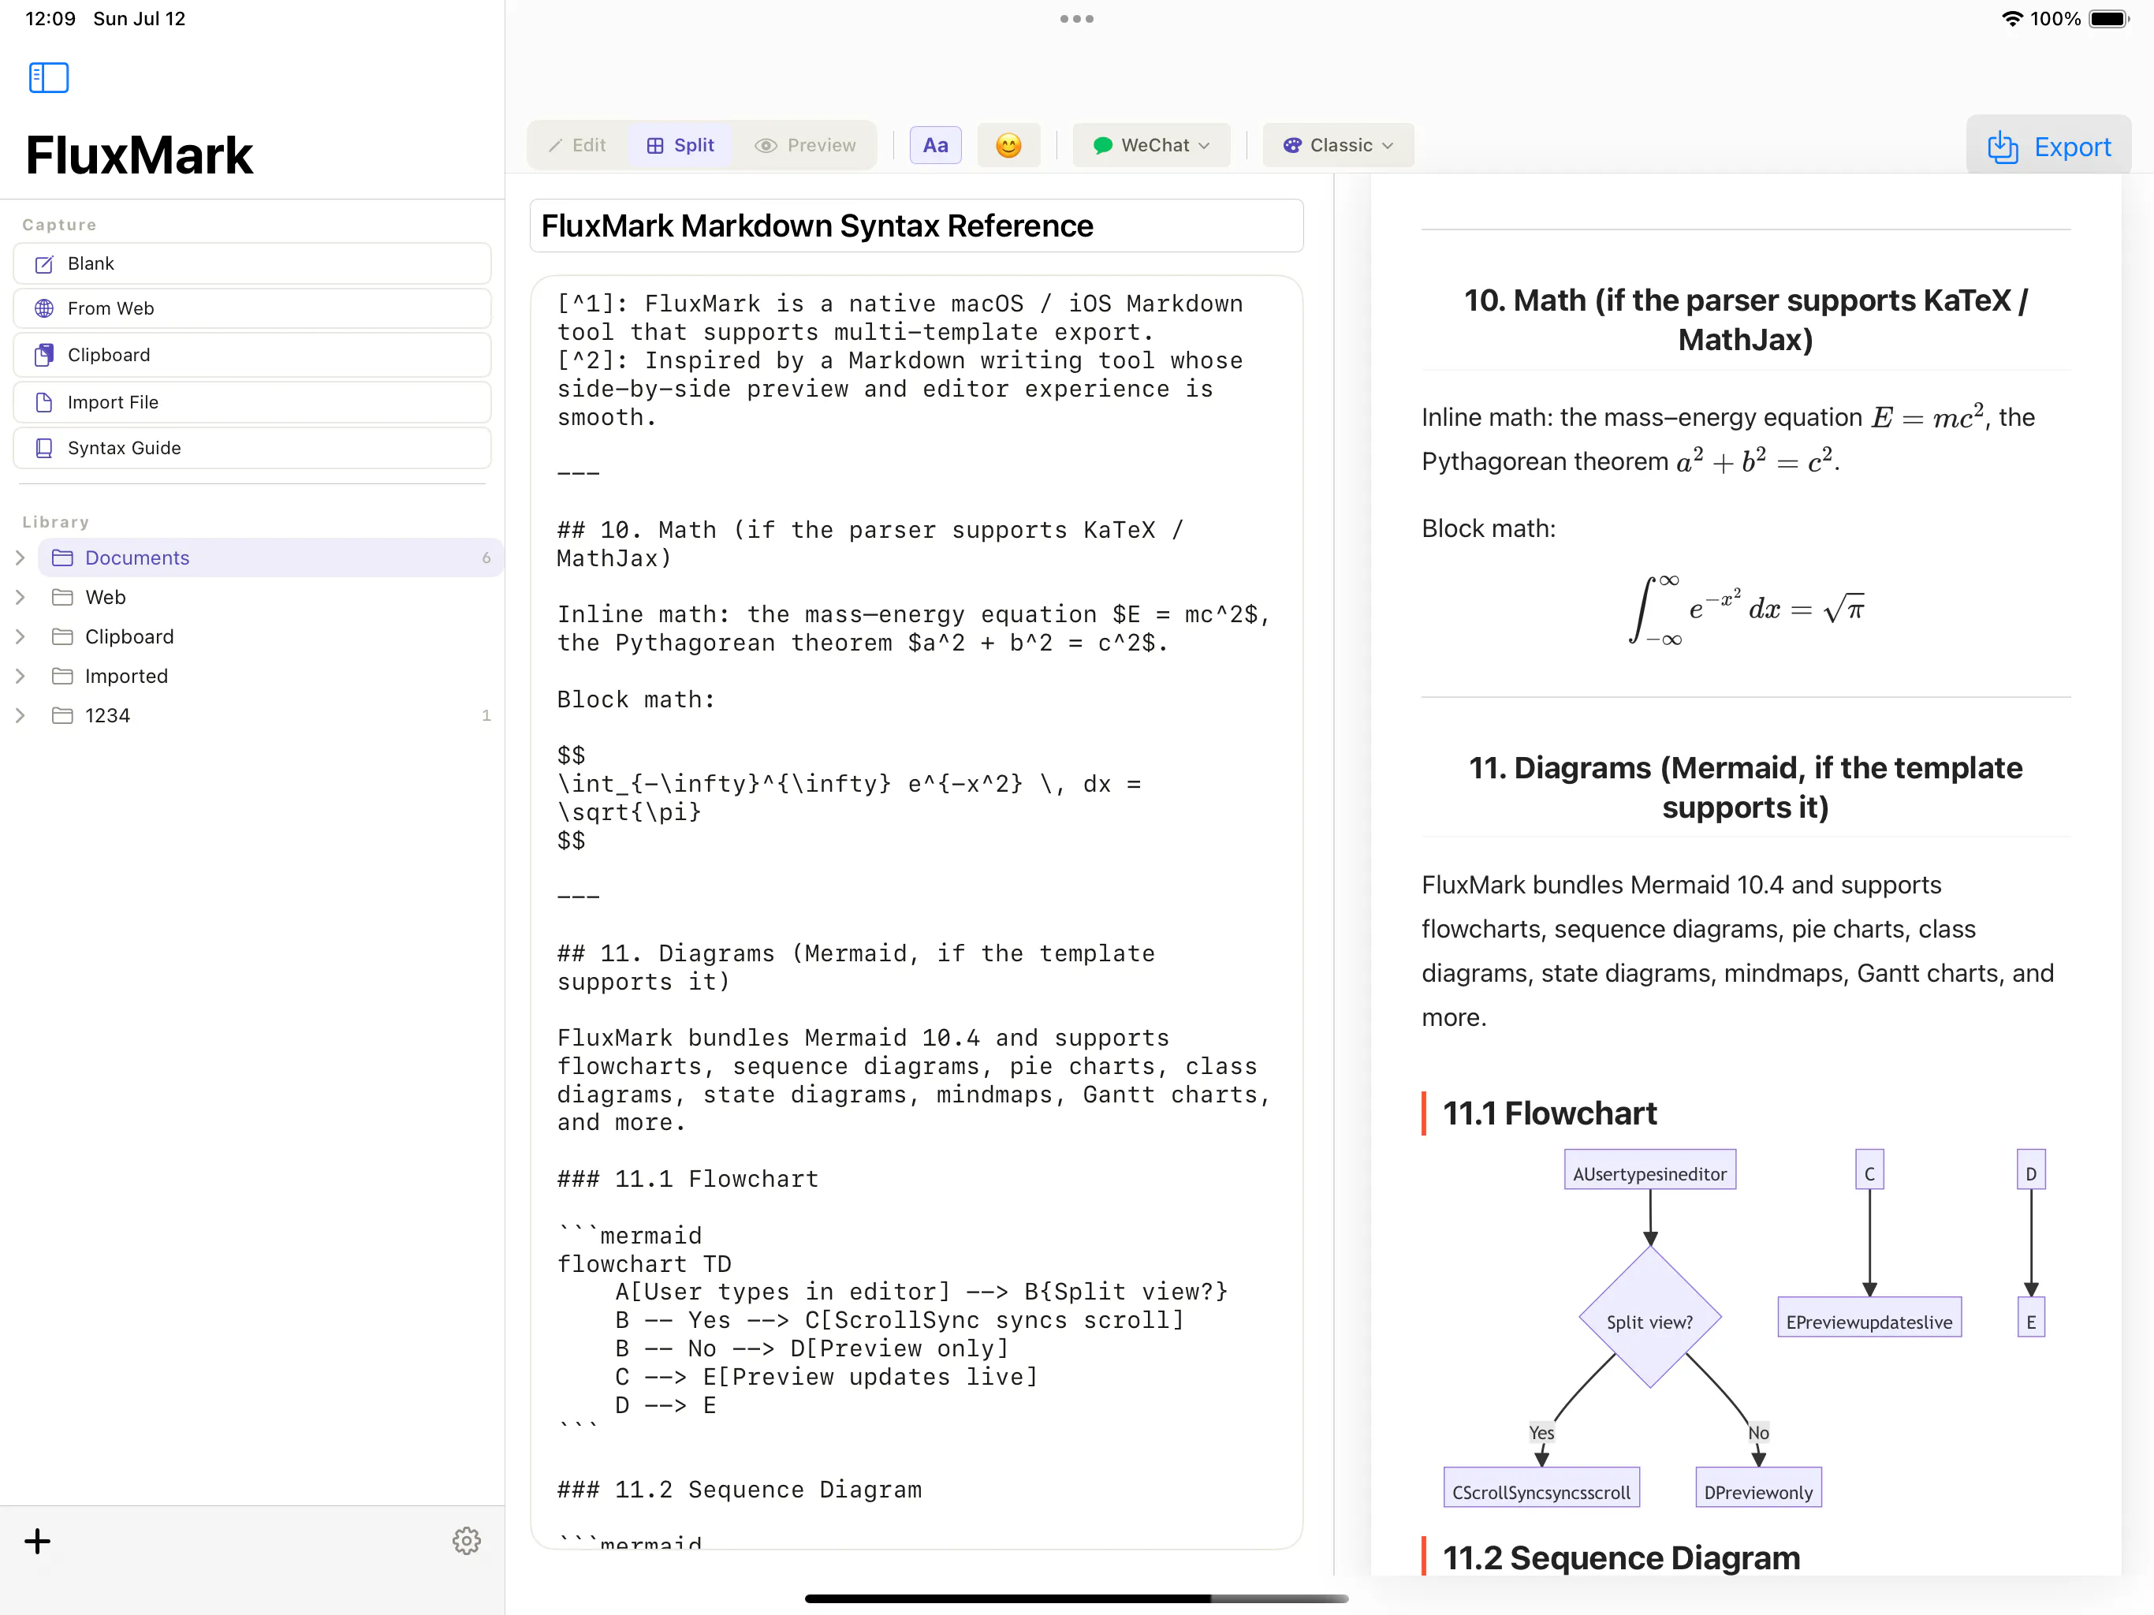Edit the document title field
The image size is (2154, 1615).
pos(916,226)
